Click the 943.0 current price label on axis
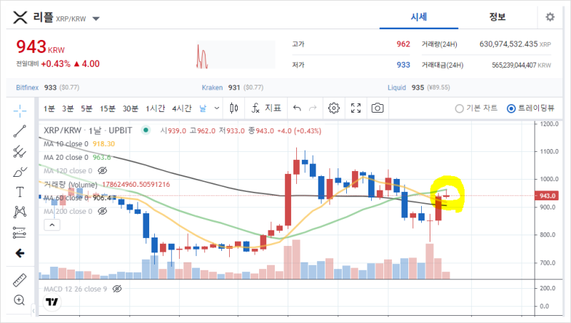The width and height of the screenshot is (571, 323). point(547,195)
